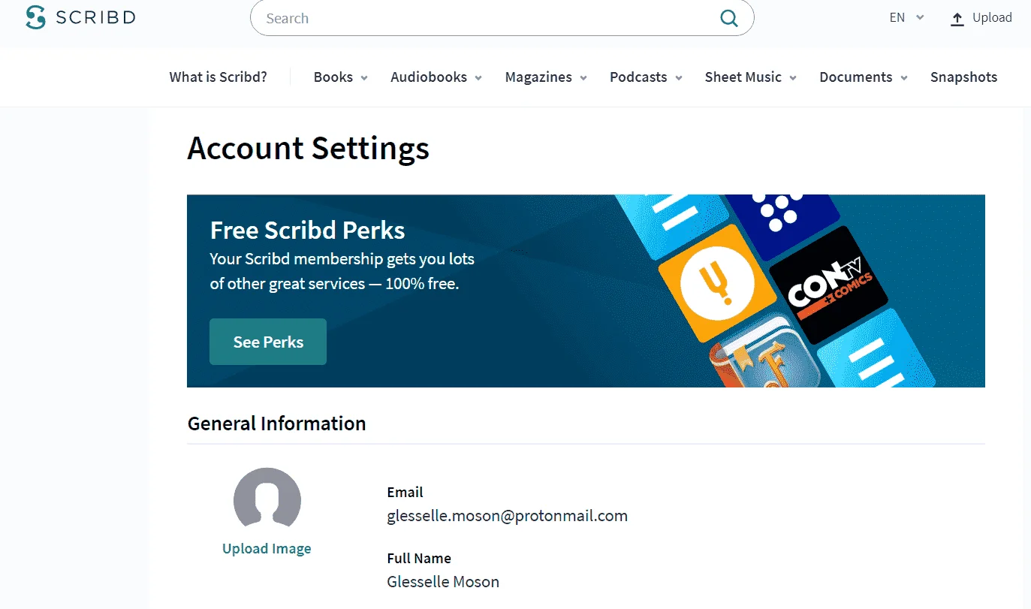Viewport: 1031px width, 609px height.
Task: Click the Upload Image link
Action: coord(267,549)
